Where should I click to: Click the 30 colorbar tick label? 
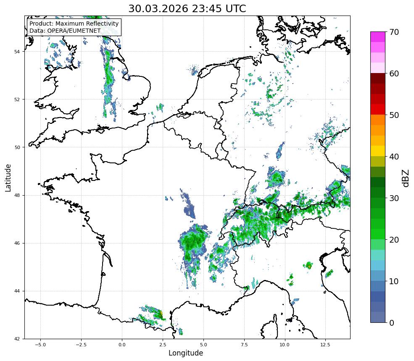pos(394,198)
